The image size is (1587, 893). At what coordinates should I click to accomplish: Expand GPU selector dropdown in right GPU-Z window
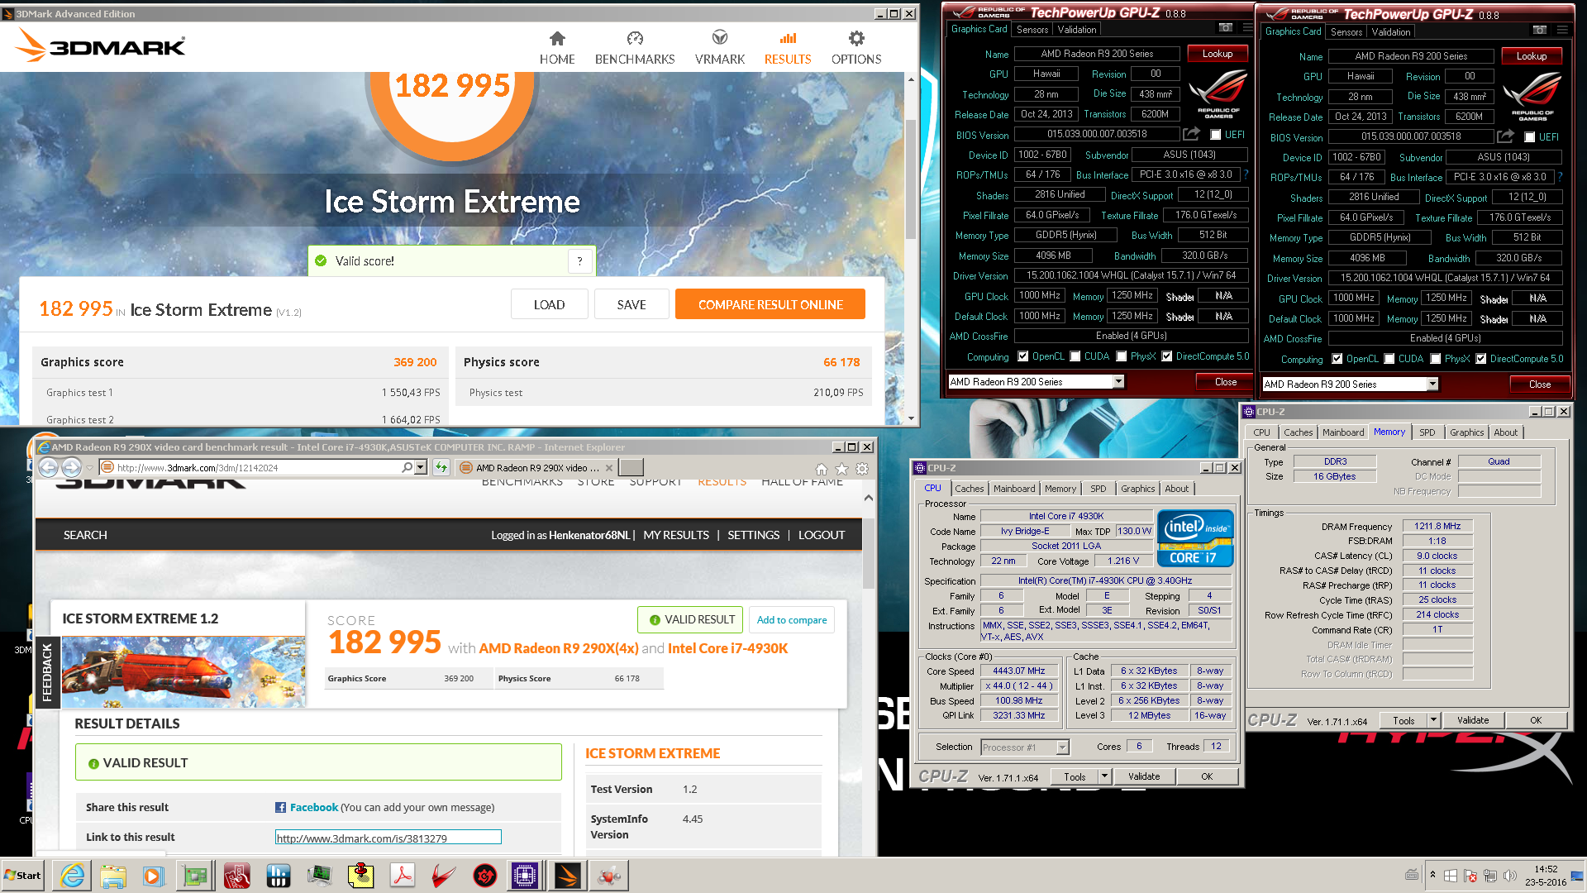1432,384
